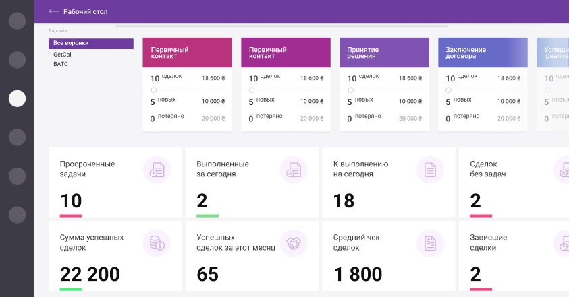Click the Просроченные задачи clock-document icon
569x297 pixels.
[157, 170]
